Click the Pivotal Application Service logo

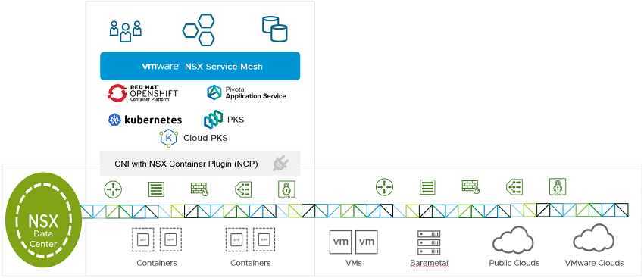[246, 93]
